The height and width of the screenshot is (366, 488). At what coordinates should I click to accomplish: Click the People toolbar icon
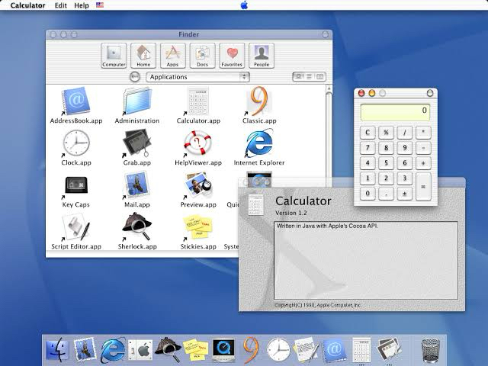click(x=262, y=54)
